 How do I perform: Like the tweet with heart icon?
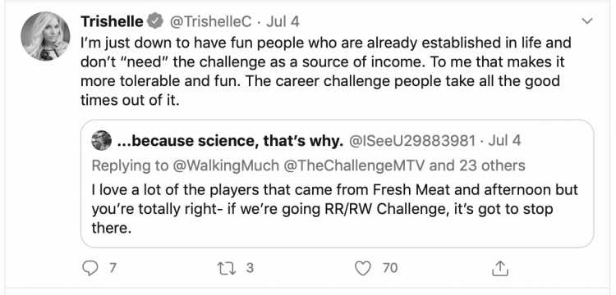(x=362, y=268)
